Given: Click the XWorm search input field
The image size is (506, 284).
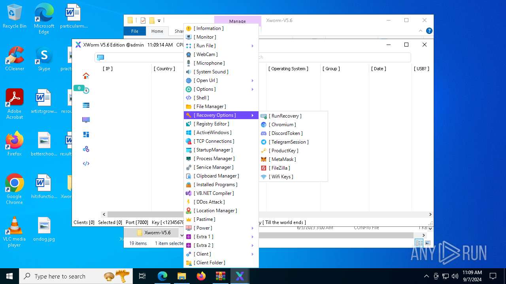Looking at the screenshot, I should pos(253,57).
